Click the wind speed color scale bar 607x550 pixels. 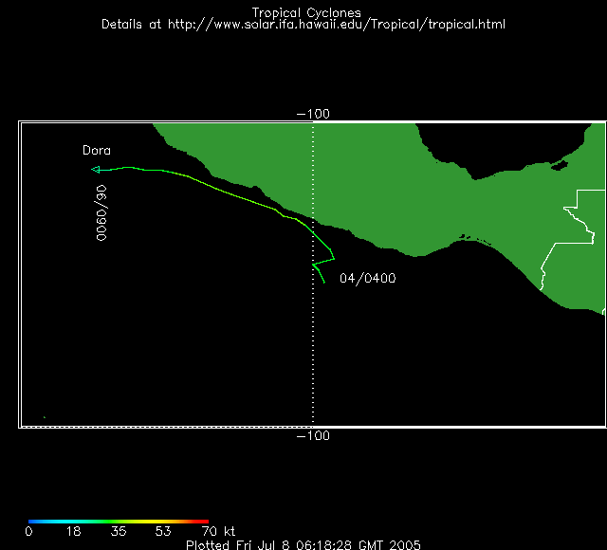119,522
